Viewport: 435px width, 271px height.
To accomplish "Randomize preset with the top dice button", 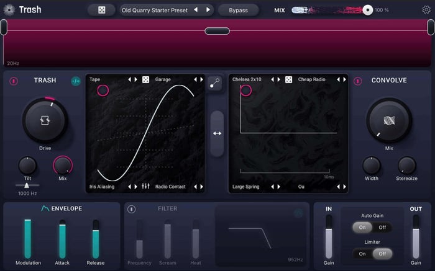I will (101, 11).
